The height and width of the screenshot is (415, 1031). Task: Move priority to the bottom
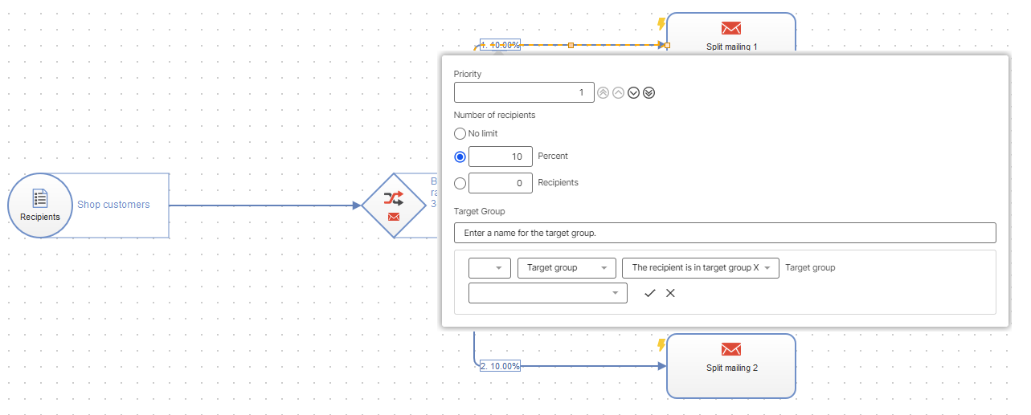tap(649, 92)
